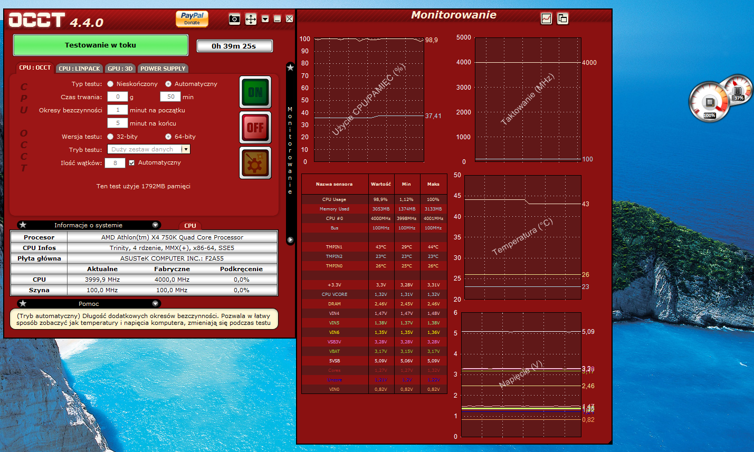Open the POWER SUPPLY tab
Image resolution: width=754 pixels, height=452 pixels.
tap(163, 69)
